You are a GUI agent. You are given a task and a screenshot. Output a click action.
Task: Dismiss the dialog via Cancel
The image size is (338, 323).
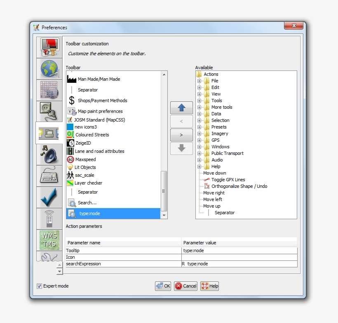185,286
